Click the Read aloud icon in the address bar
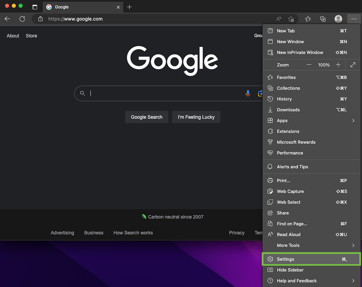This screenshot has height=287, width=362. [x=279, y=19]
